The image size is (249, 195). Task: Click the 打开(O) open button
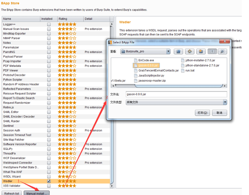(202, 113)
